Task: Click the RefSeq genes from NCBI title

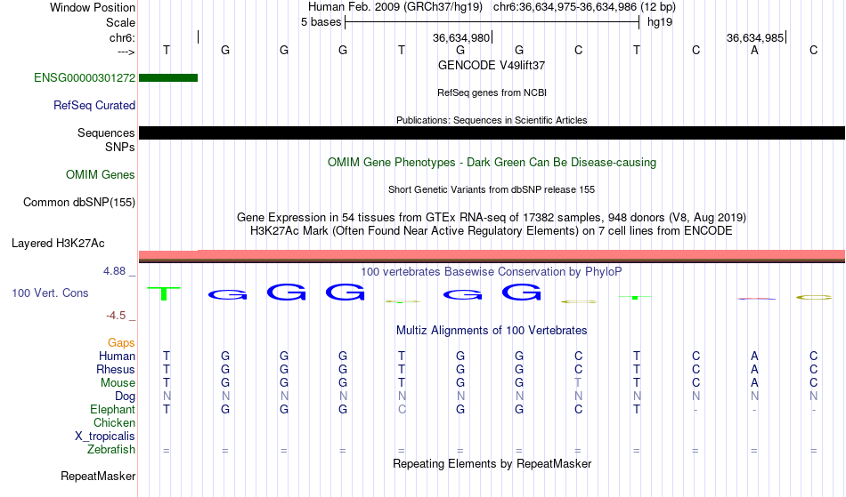Action: pos(492,92)
